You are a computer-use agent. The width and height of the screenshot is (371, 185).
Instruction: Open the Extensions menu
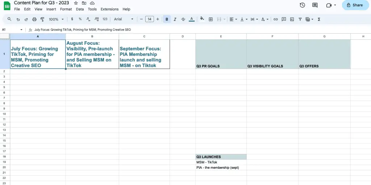(109, 9)
